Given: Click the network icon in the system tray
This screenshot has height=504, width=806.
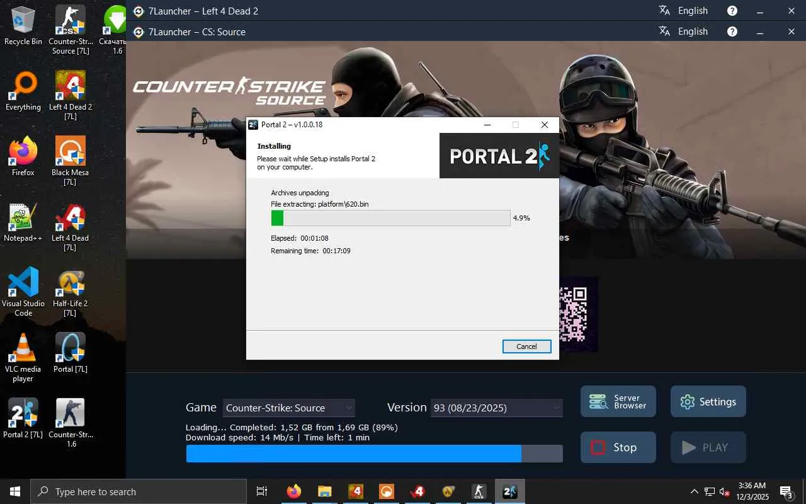Looking at the screenshot, I should (x=710, y=491).
